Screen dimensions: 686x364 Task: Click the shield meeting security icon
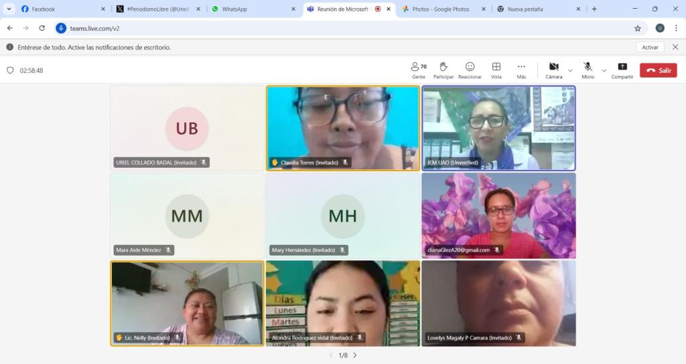click(10, 70)
